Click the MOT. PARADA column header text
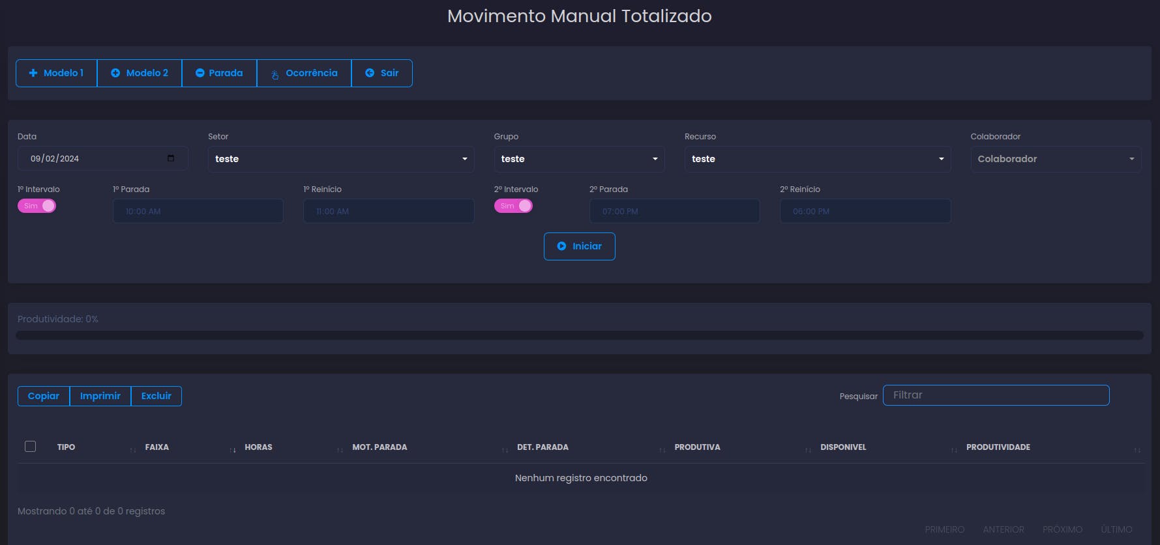The height and width of the screenshot is (545, 1160). (379, 447)
